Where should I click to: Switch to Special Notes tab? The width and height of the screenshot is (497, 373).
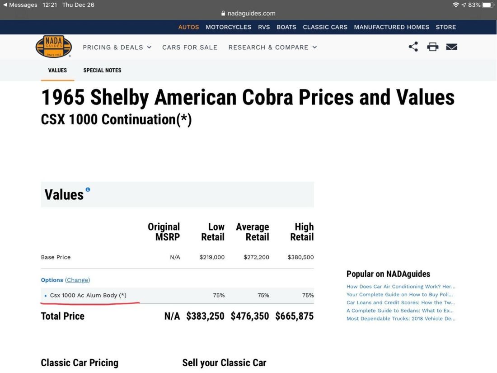(x=102, y=70)
